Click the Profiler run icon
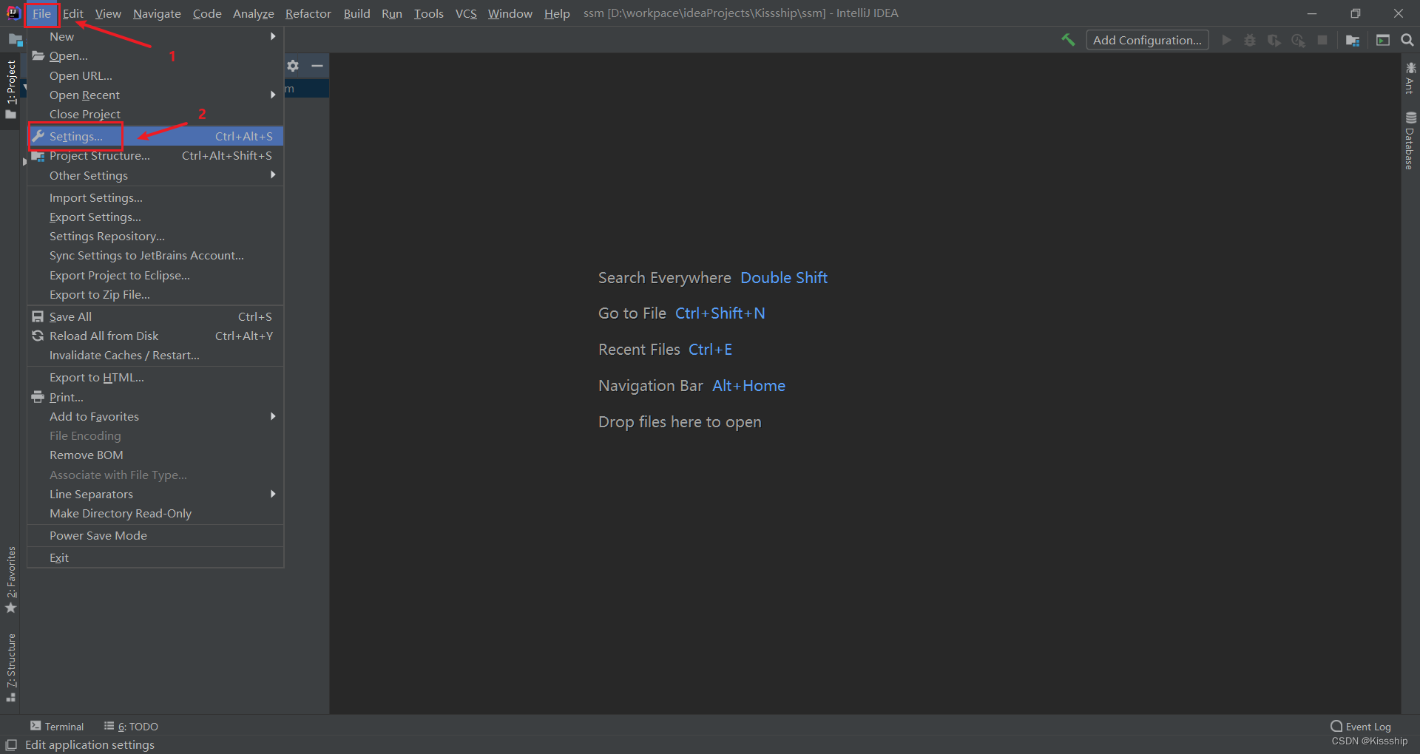 pyautogui.click(x=1298, y=40)
